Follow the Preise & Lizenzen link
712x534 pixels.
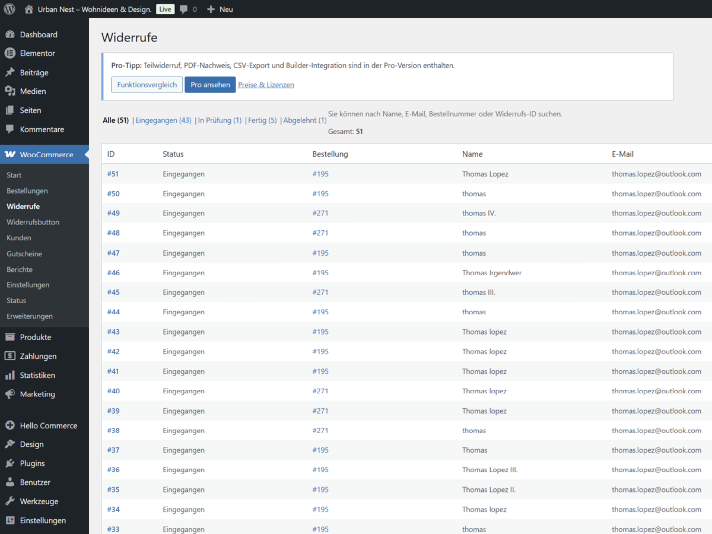tap(266, 85)
